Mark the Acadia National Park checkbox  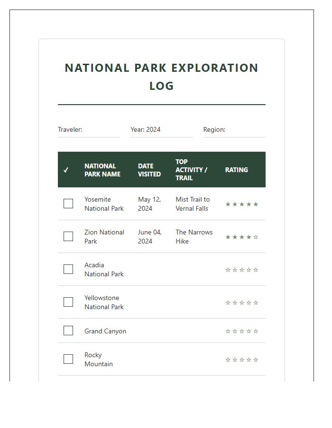(68, 269)
